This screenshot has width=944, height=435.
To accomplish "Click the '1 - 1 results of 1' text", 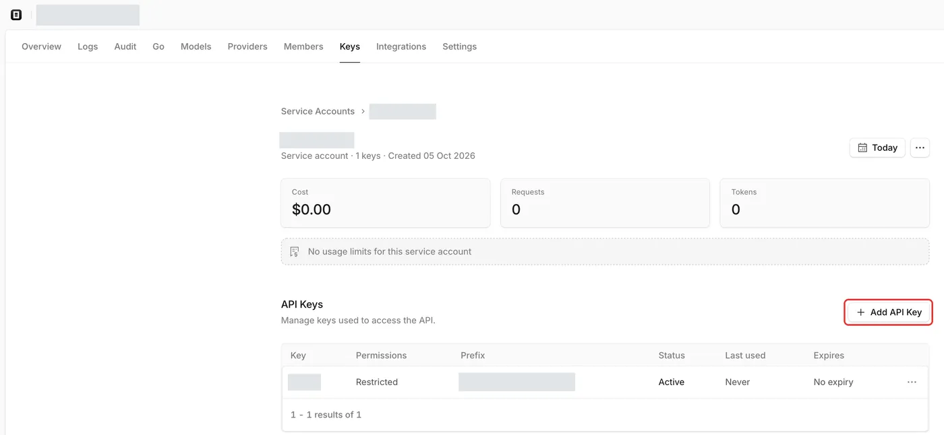I will coord(326,415).
